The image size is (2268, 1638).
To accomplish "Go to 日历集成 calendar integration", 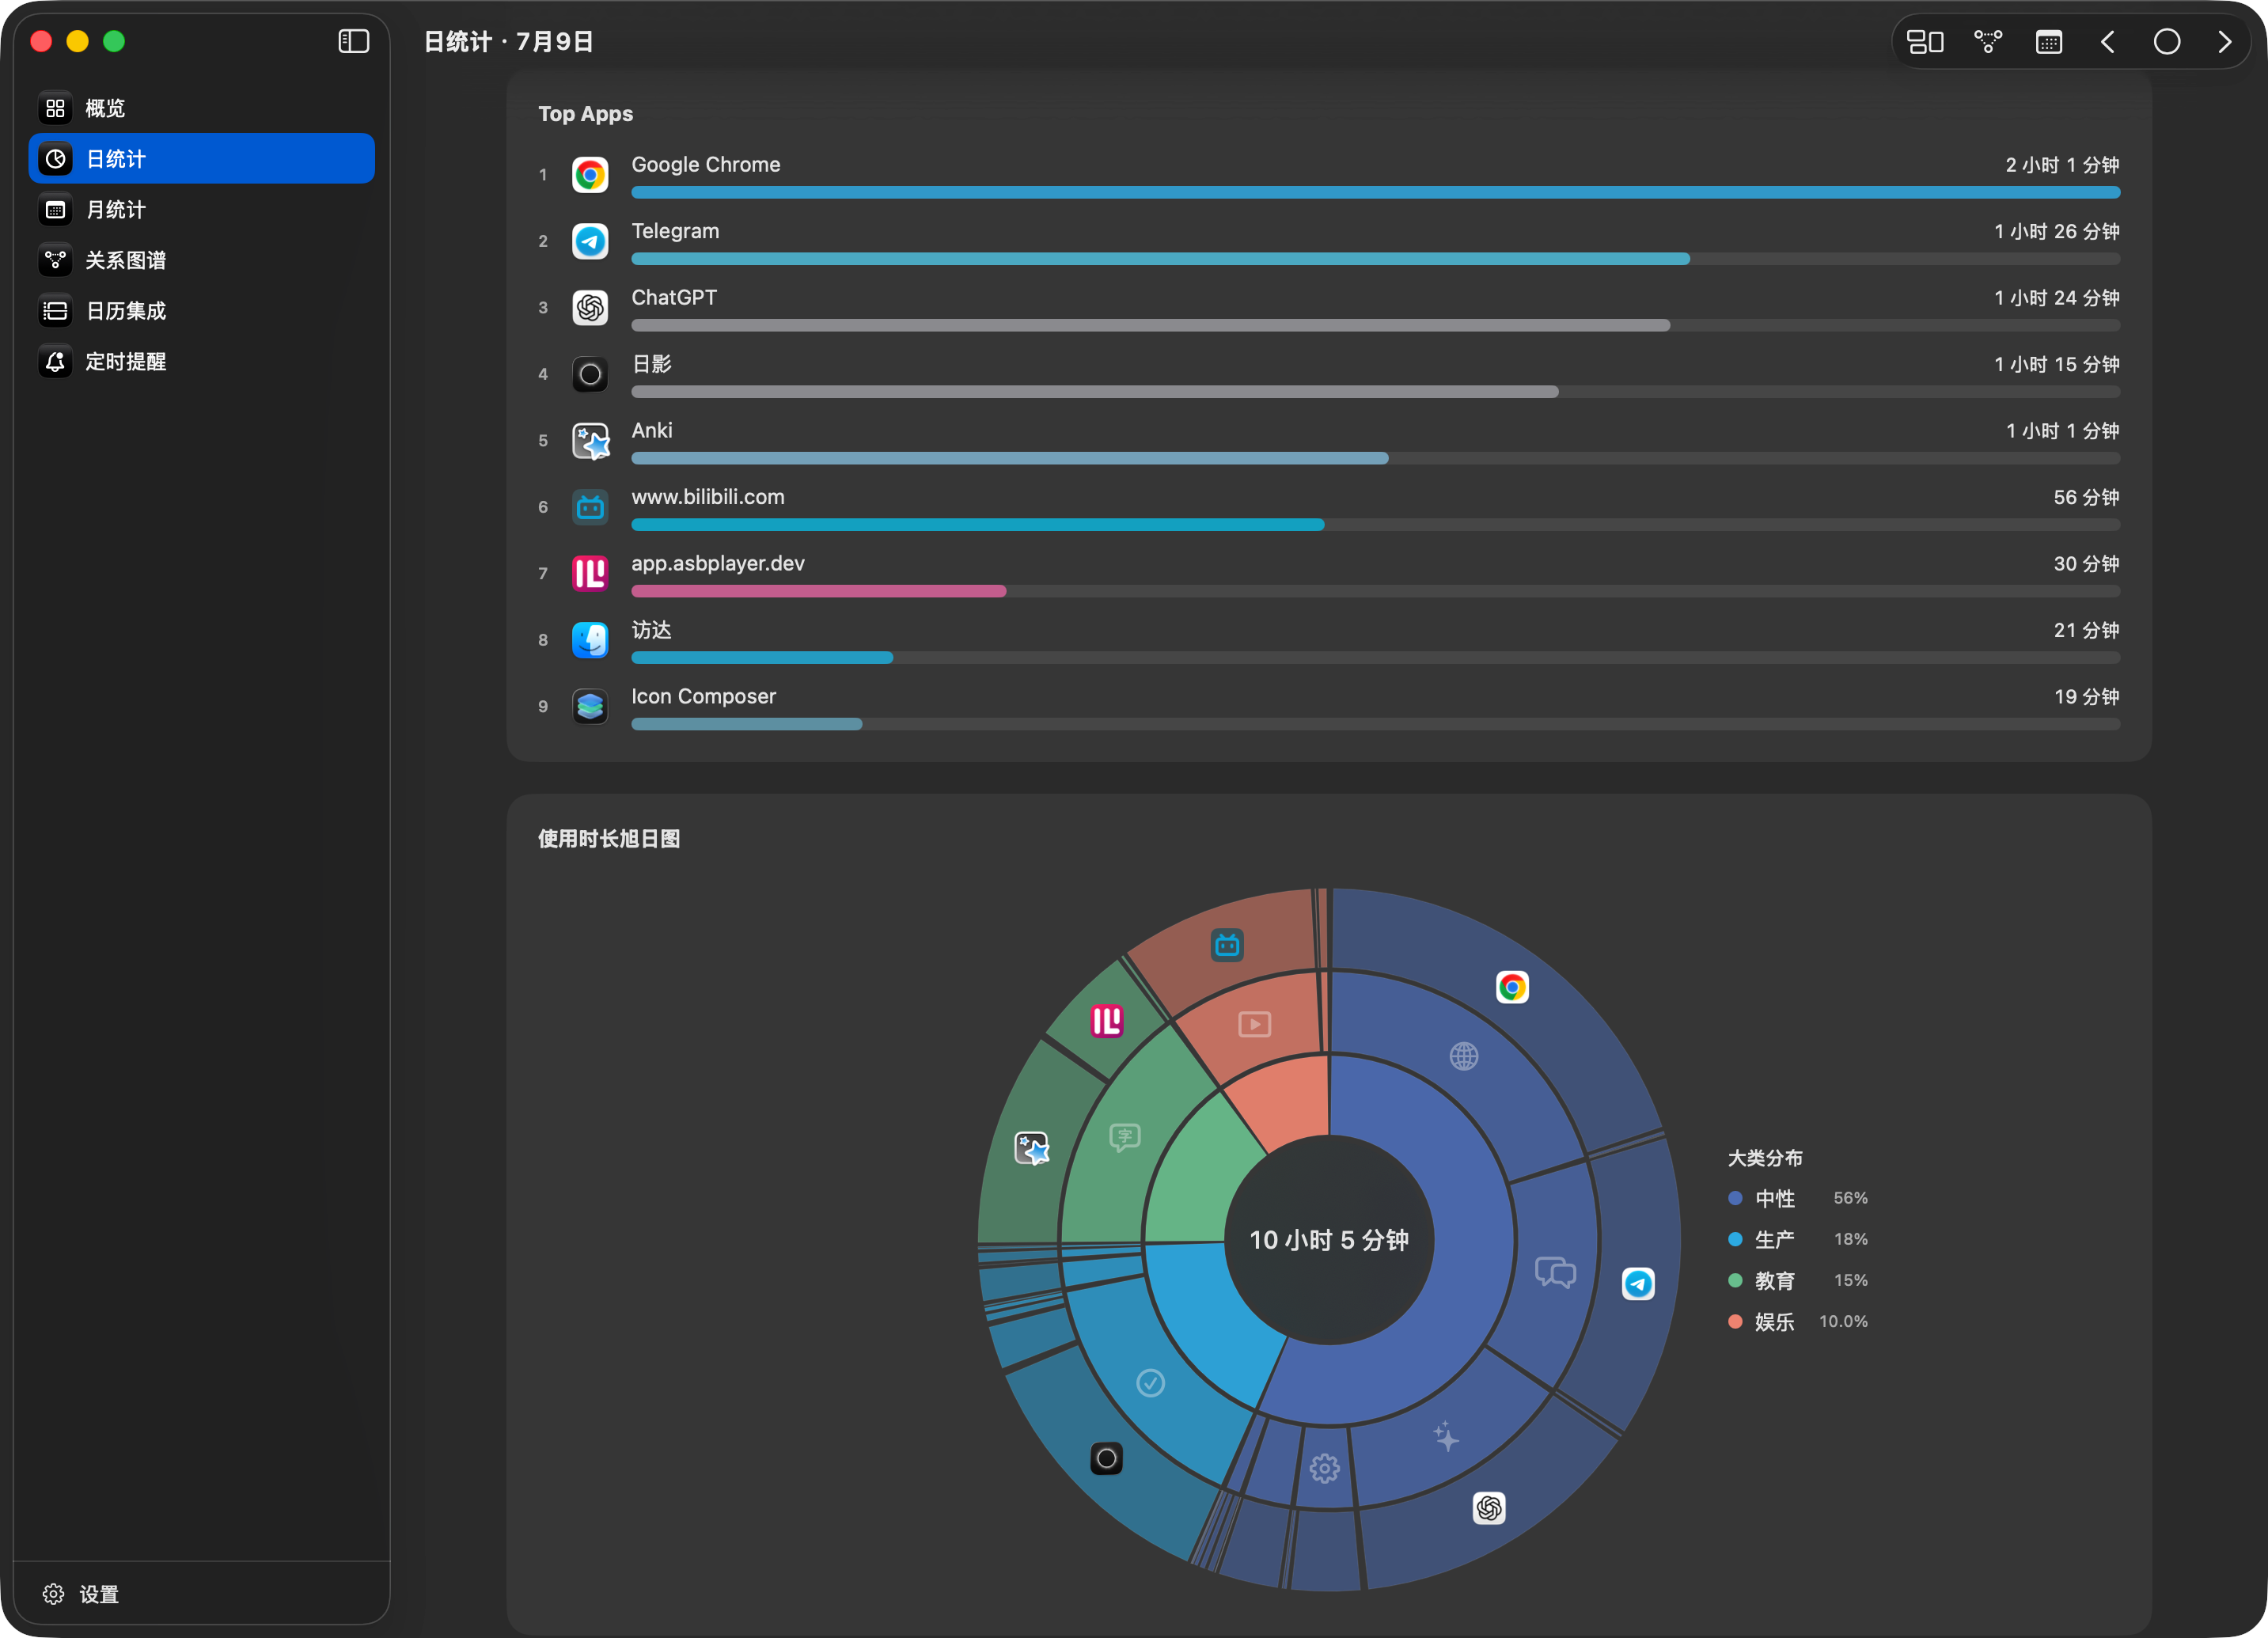I will (x=202, y=311).
